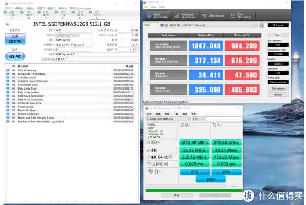306x205 pixels.
Task: Select drive C: 47 °C disk icon
Action: [73, 12]
